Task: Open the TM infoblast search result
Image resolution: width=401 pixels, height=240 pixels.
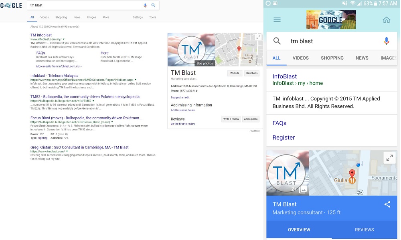Action: point(41,35)
